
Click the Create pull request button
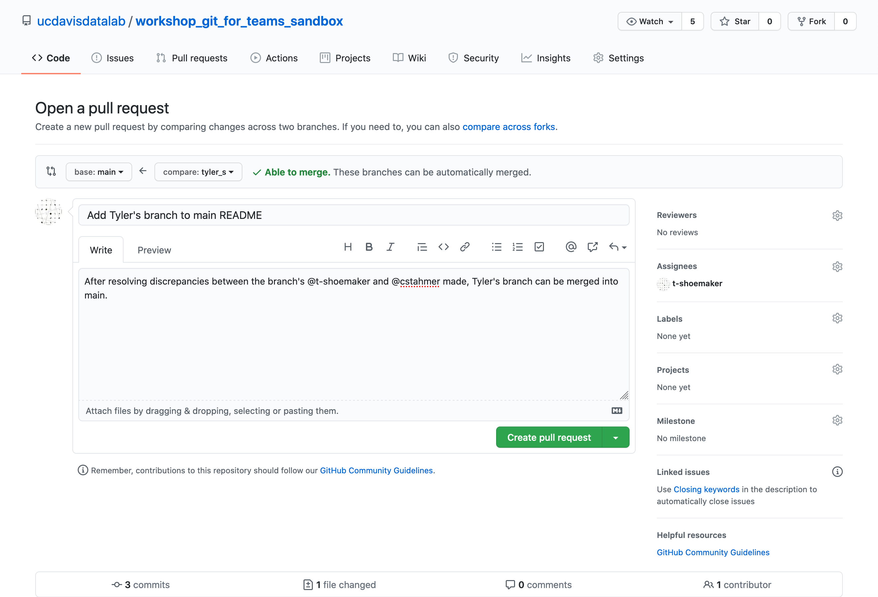click(549, 437)
